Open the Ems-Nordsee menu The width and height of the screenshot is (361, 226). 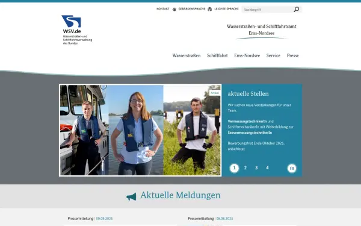(x=247, y=55)
